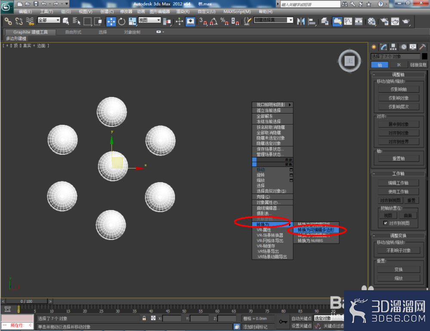Click the Align tool icon

point(312,21)
